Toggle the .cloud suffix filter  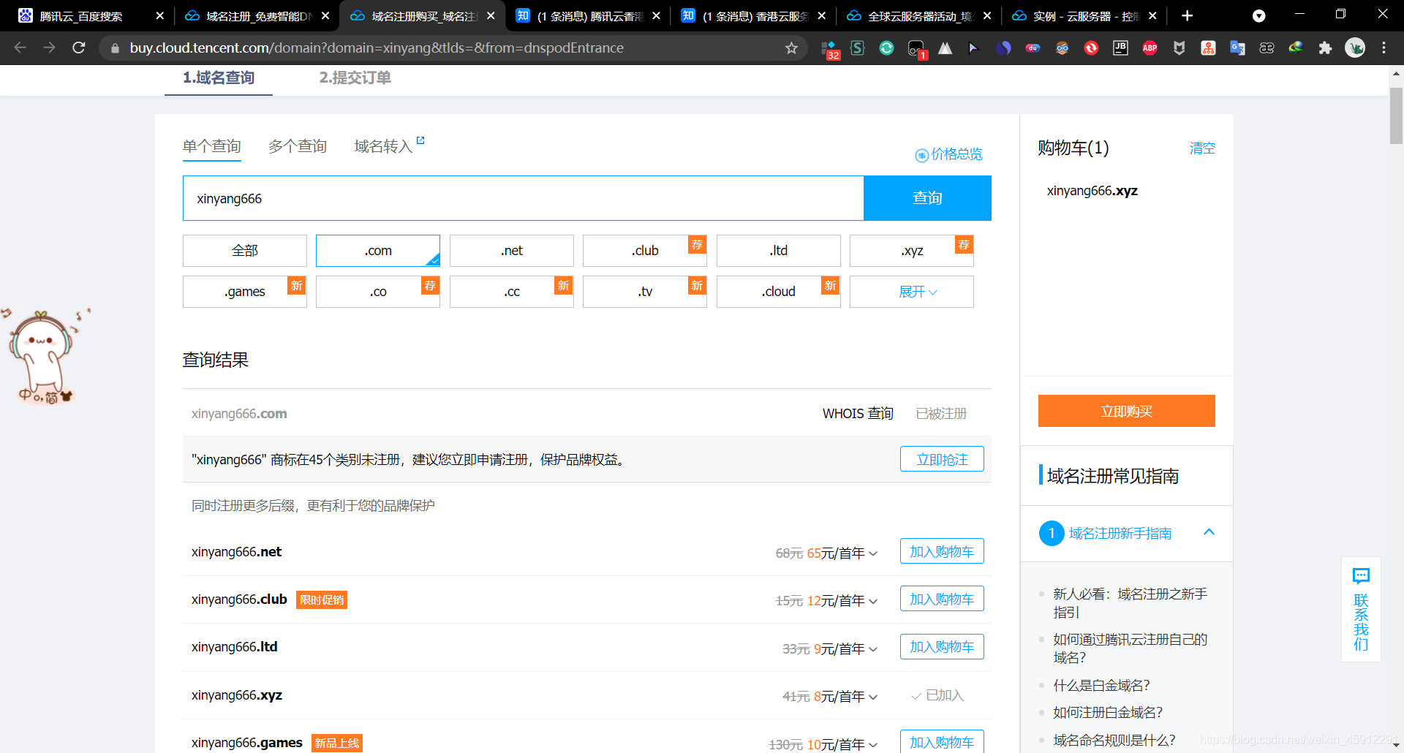click(779, 292)
